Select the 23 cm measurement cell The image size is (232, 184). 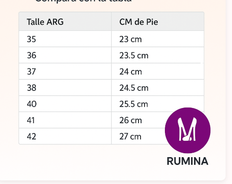[x=158, y=39]
